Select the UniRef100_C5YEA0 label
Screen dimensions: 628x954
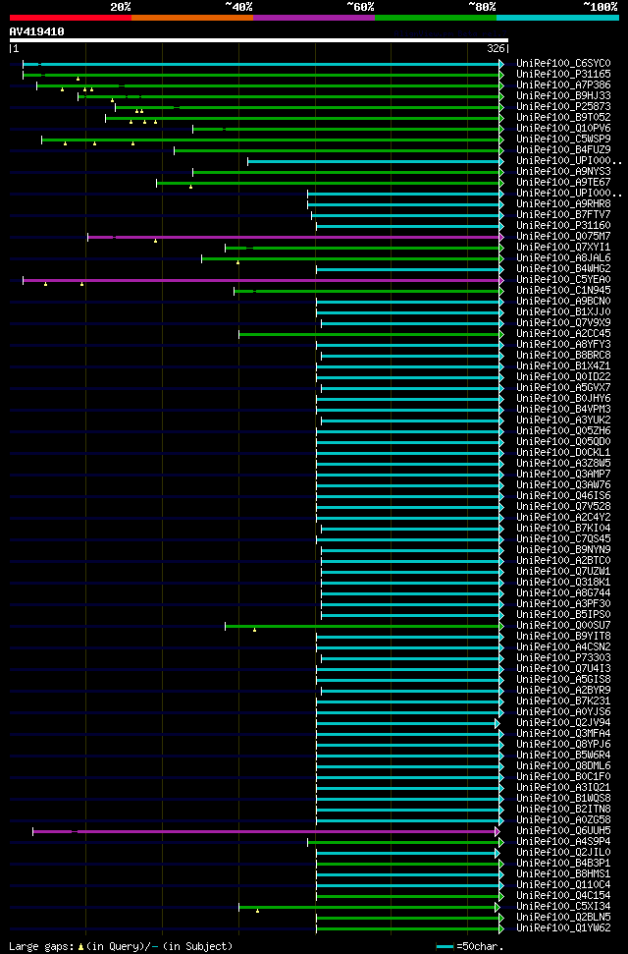click(563, 280)
